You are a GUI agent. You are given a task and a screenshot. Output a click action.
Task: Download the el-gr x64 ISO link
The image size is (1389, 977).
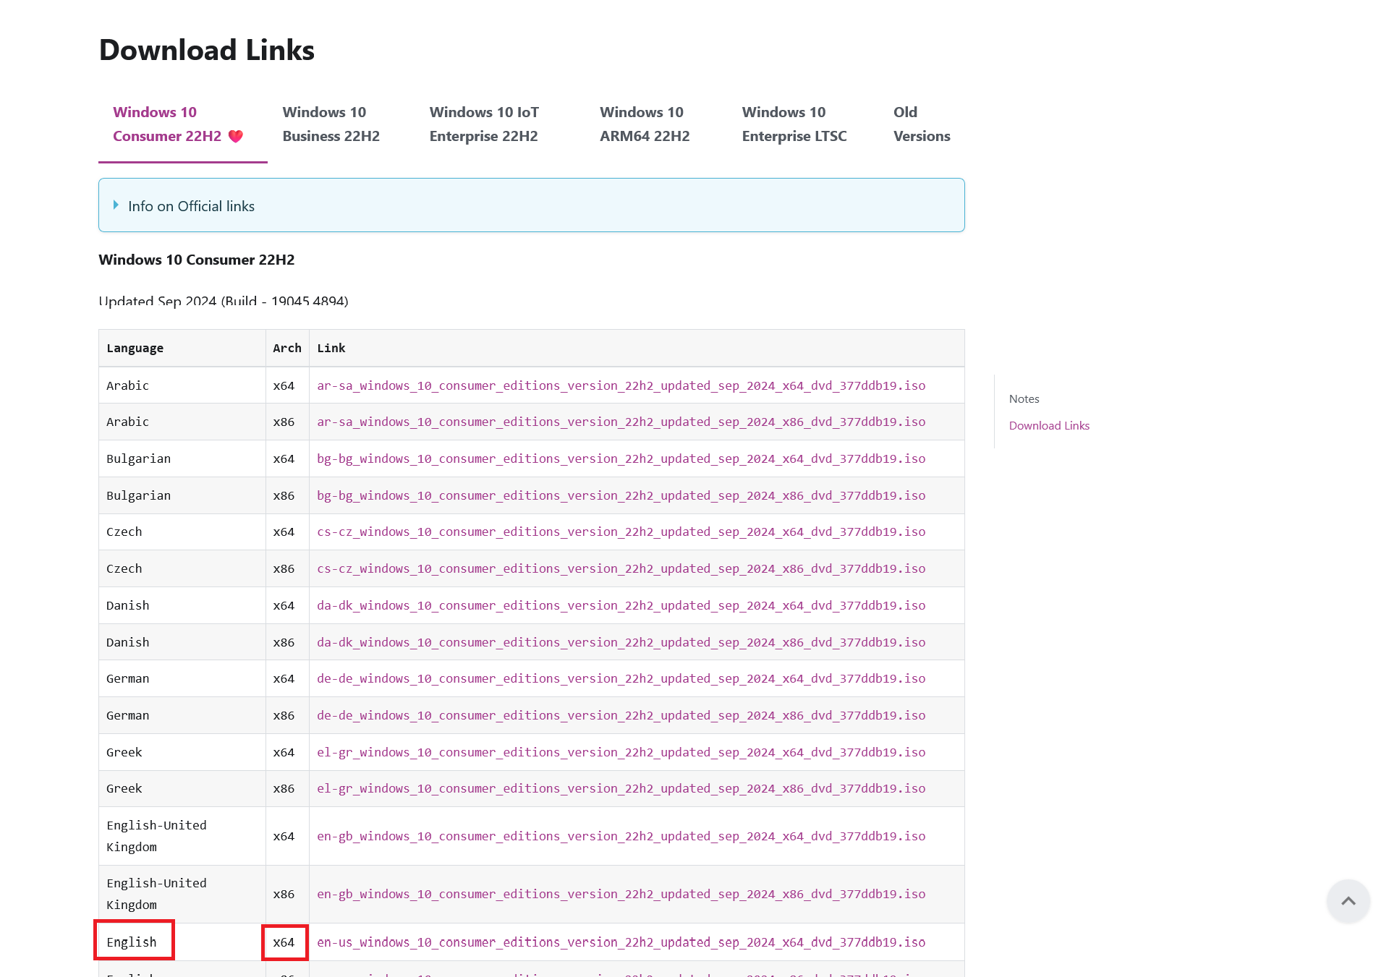(621, 752)
